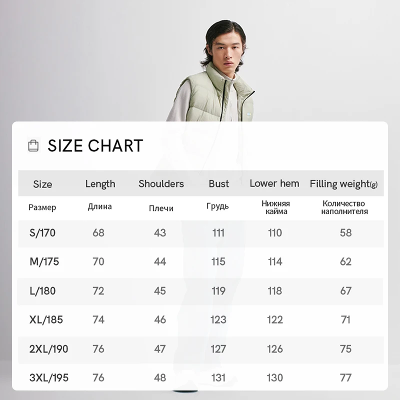
Task: Select the Bust column header
Action: 218,183
